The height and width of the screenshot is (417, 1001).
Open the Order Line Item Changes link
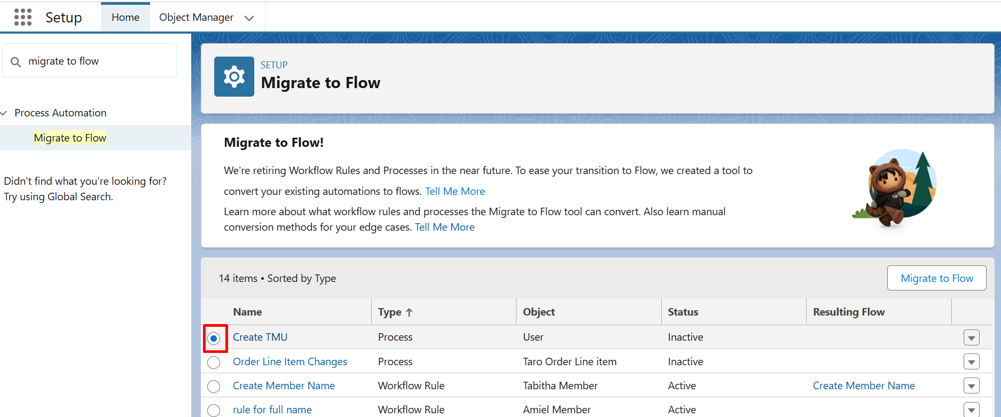[290, 361]
